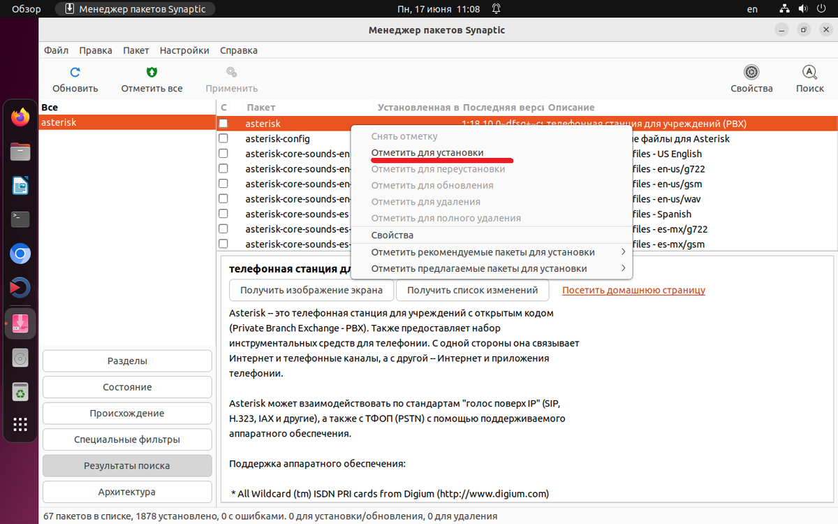The image size is (838, 524).
Task: Open the network status icon in top bar
Action: point(785,9)
